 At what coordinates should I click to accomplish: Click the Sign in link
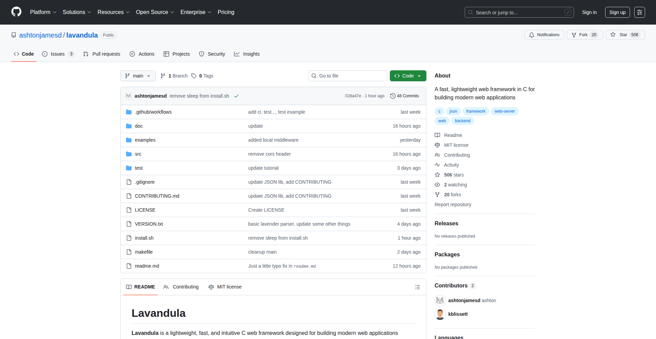click(589, 12)
